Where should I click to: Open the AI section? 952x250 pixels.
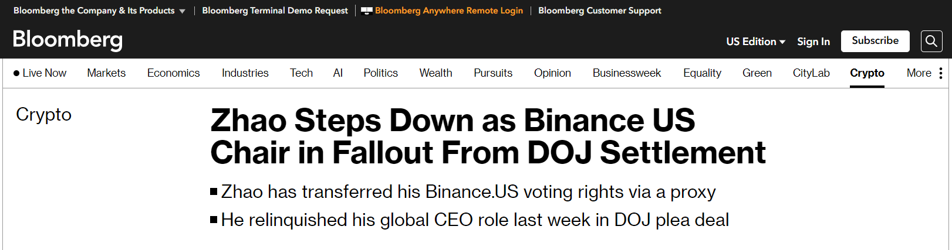point(337,73)
